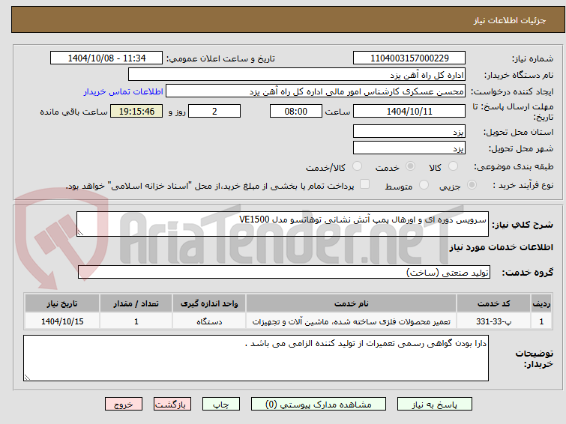Click resize handle of توضیحات خریدار box
The height and width of the screenshot is (424, 566).
pyautogui.click(x=28, y=377)
